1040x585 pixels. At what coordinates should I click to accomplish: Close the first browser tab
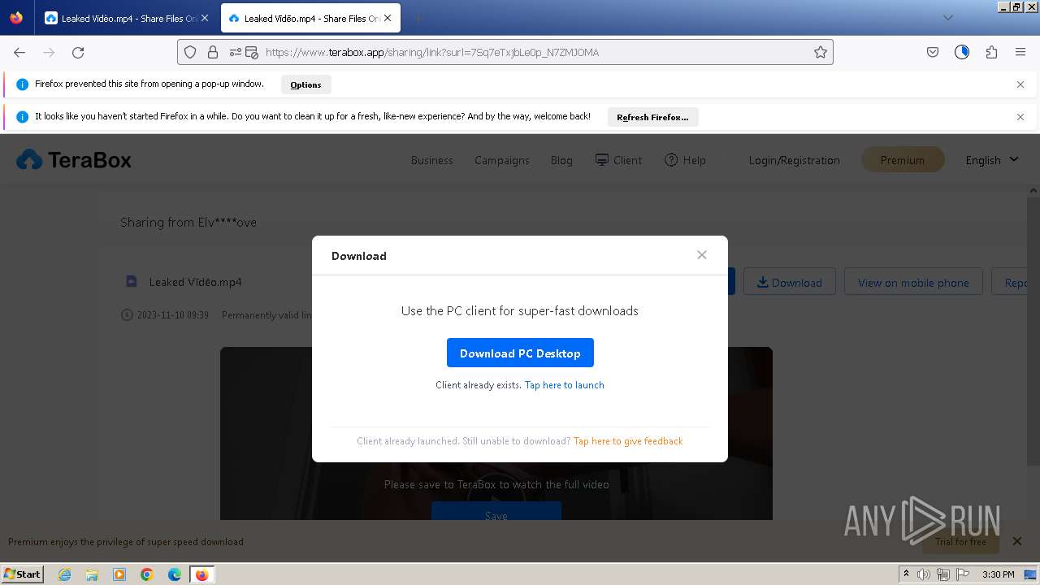[204, 18]
